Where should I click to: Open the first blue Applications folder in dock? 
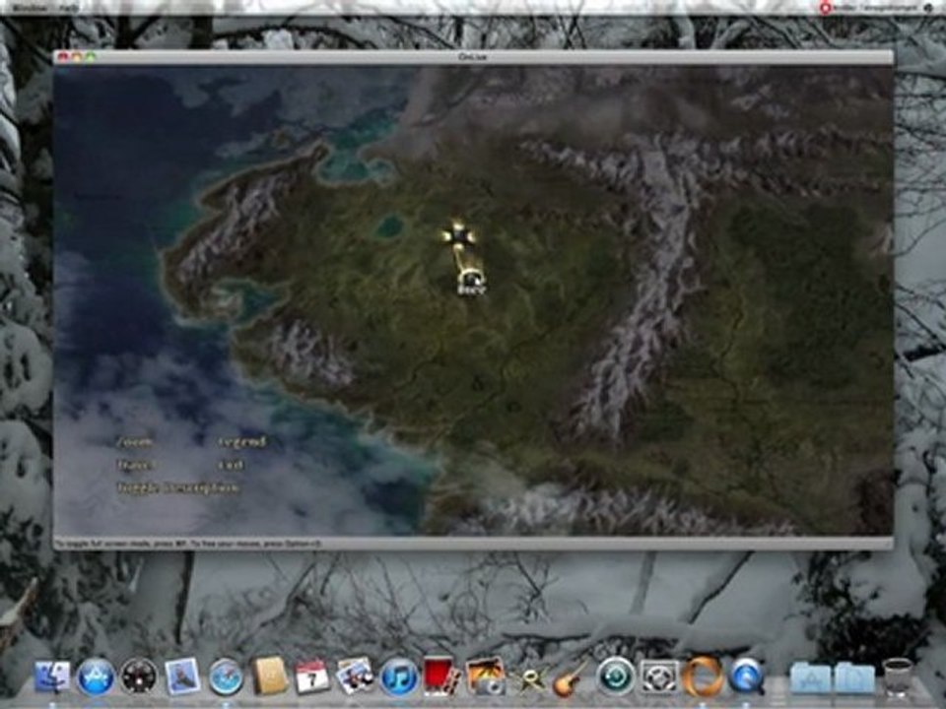point(810,677)
